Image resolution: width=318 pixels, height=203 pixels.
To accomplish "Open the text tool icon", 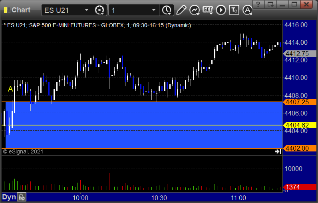I will click(x=234, y=10).
